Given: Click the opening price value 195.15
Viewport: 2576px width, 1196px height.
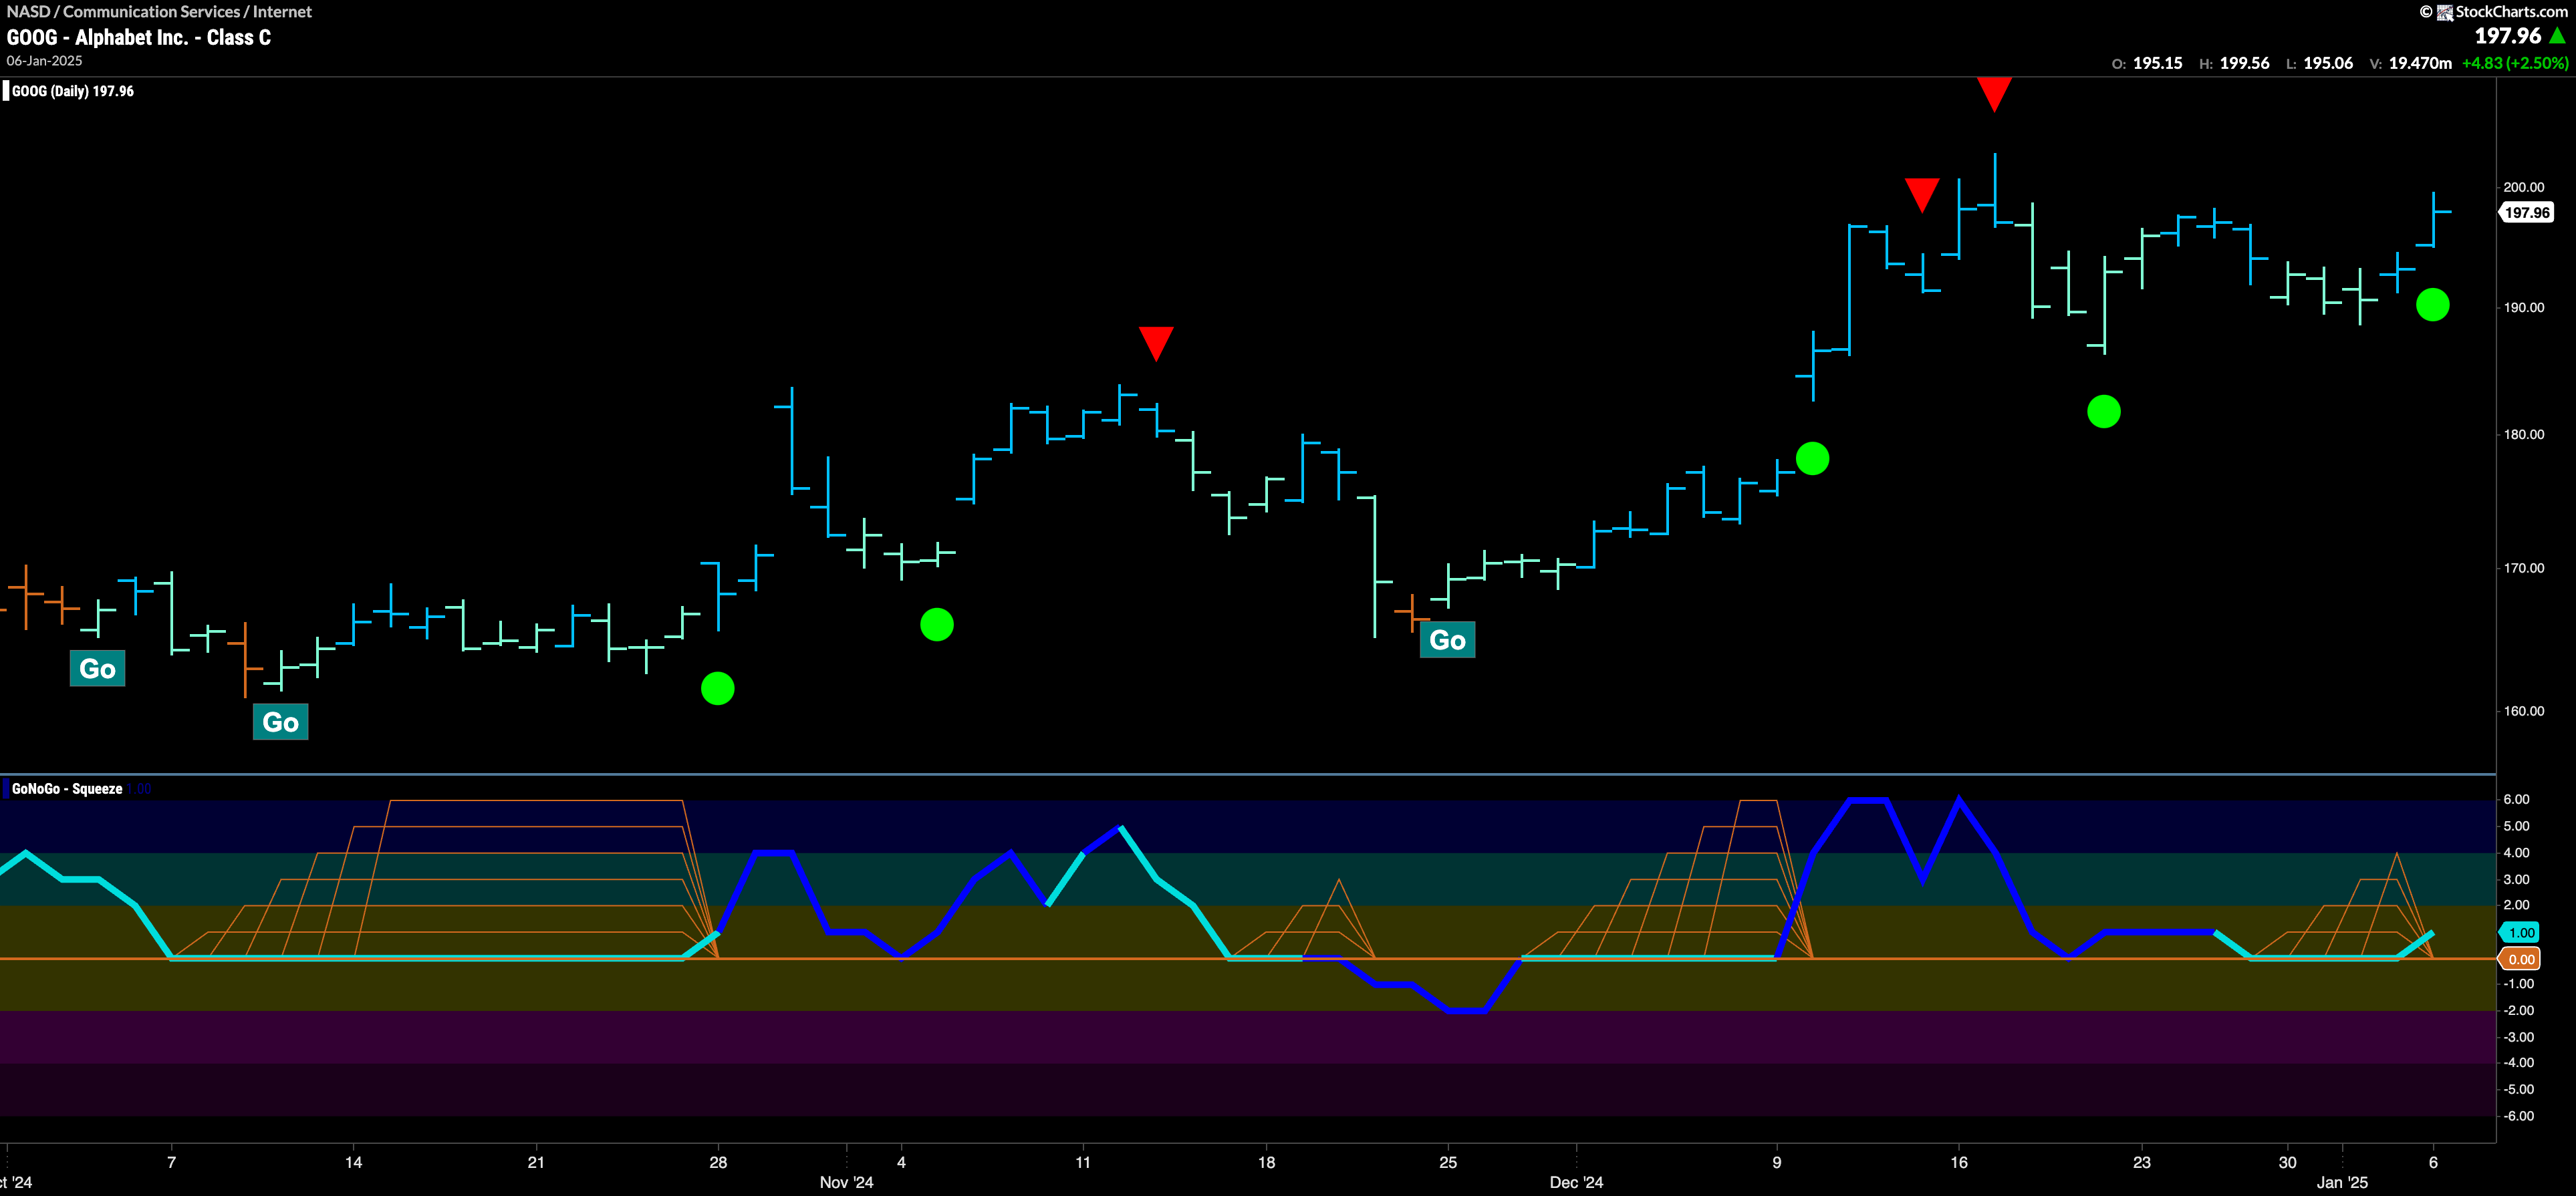Looking at the screenshot, I should point(2157,63).
